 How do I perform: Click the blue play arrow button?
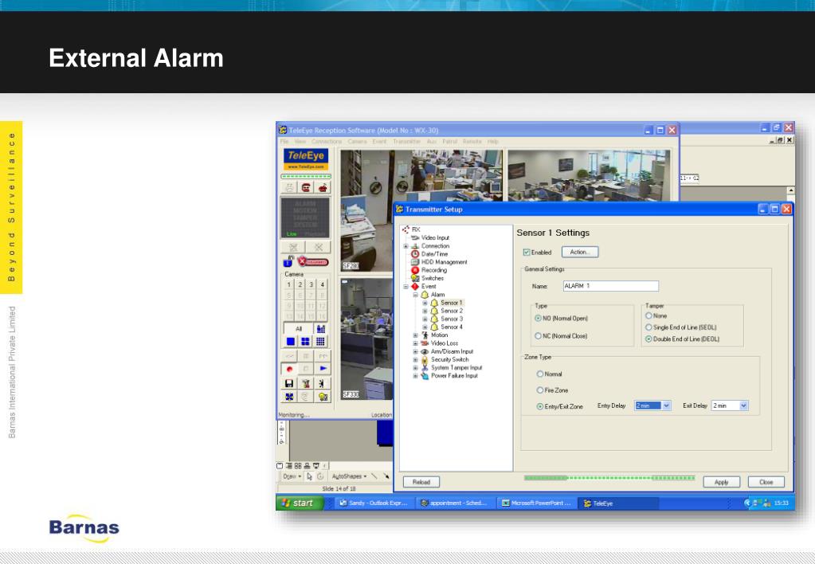coord(323,369)
